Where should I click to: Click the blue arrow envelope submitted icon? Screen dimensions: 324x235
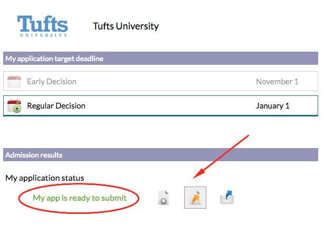click(227, 197)
